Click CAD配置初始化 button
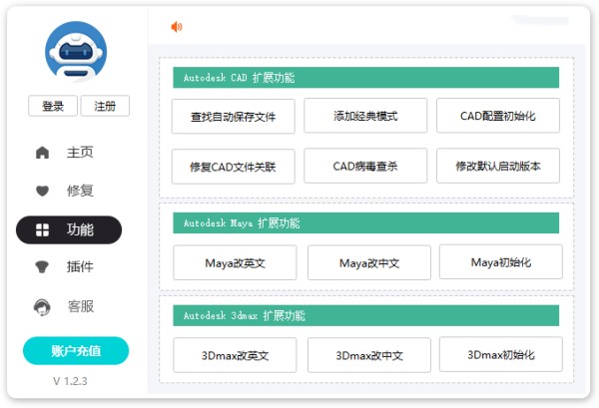This screenshot has width=599, height=408. (x=497, y=116)
